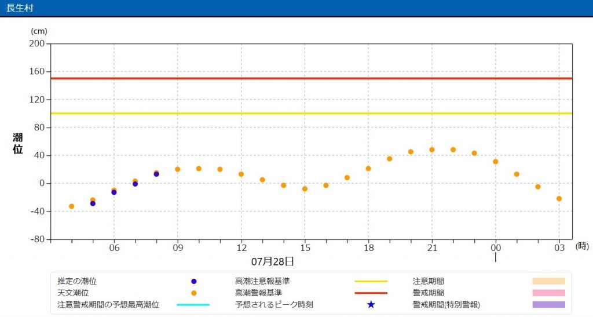Image resolution: width=593 pixels, height=317 pixels.
Task: Click the 07月28日 date label
Action: pyautogui.click(x=272, y=261)
